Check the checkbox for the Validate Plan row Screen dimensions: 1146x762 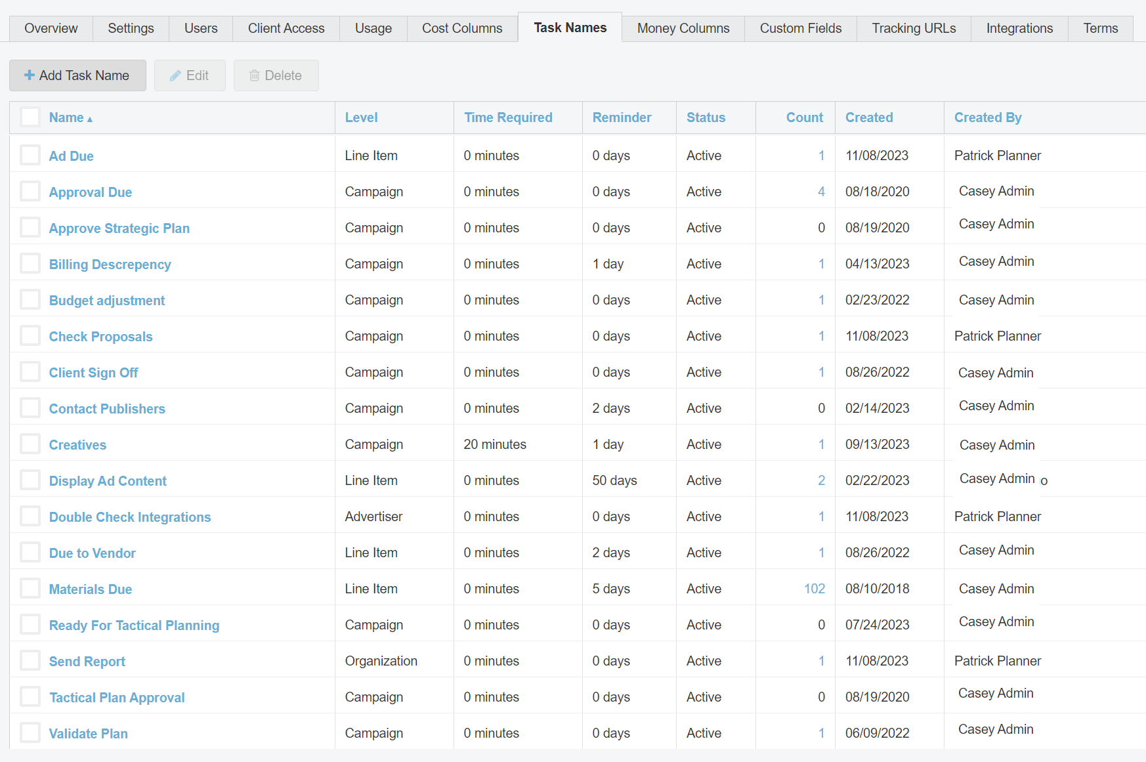(30, 732)
